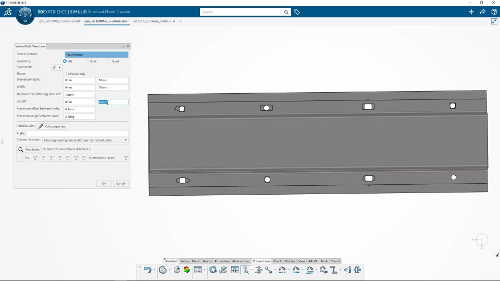Image resolution: width=500 pixels, height=281 pixels.
Task: Click the last blue connector icon in toolbar
Action: (x=357, y=270)
